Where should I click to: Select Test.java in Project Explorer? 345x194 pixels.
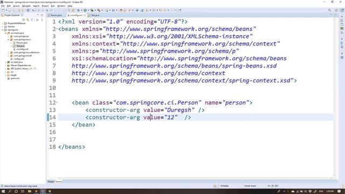pyautogui.click(x=20, y=46)
